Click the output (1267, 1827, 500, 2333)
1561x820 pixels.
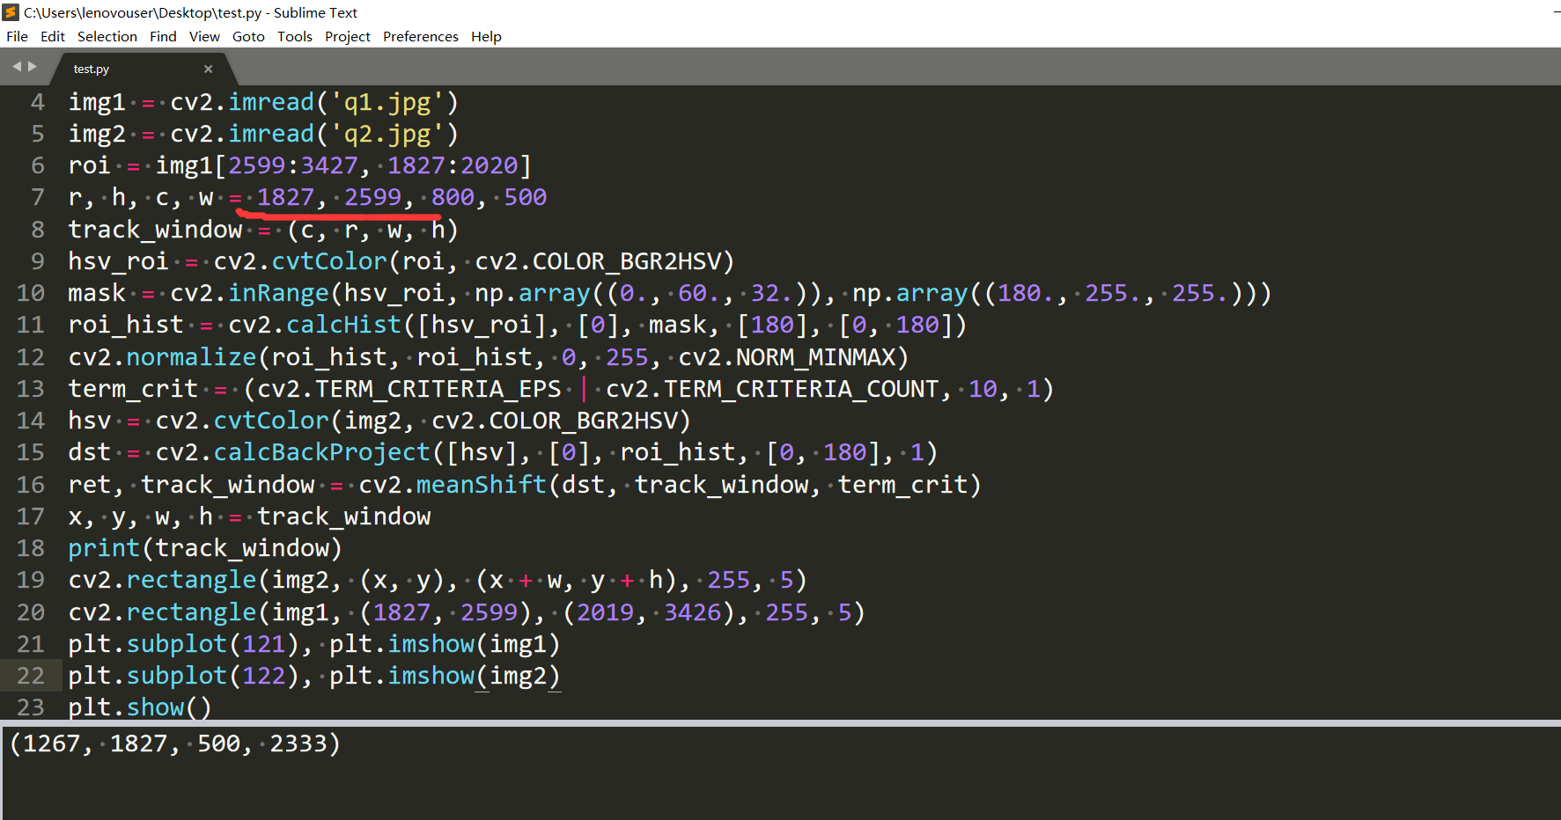pyautogui.click(x=174, y=743)
